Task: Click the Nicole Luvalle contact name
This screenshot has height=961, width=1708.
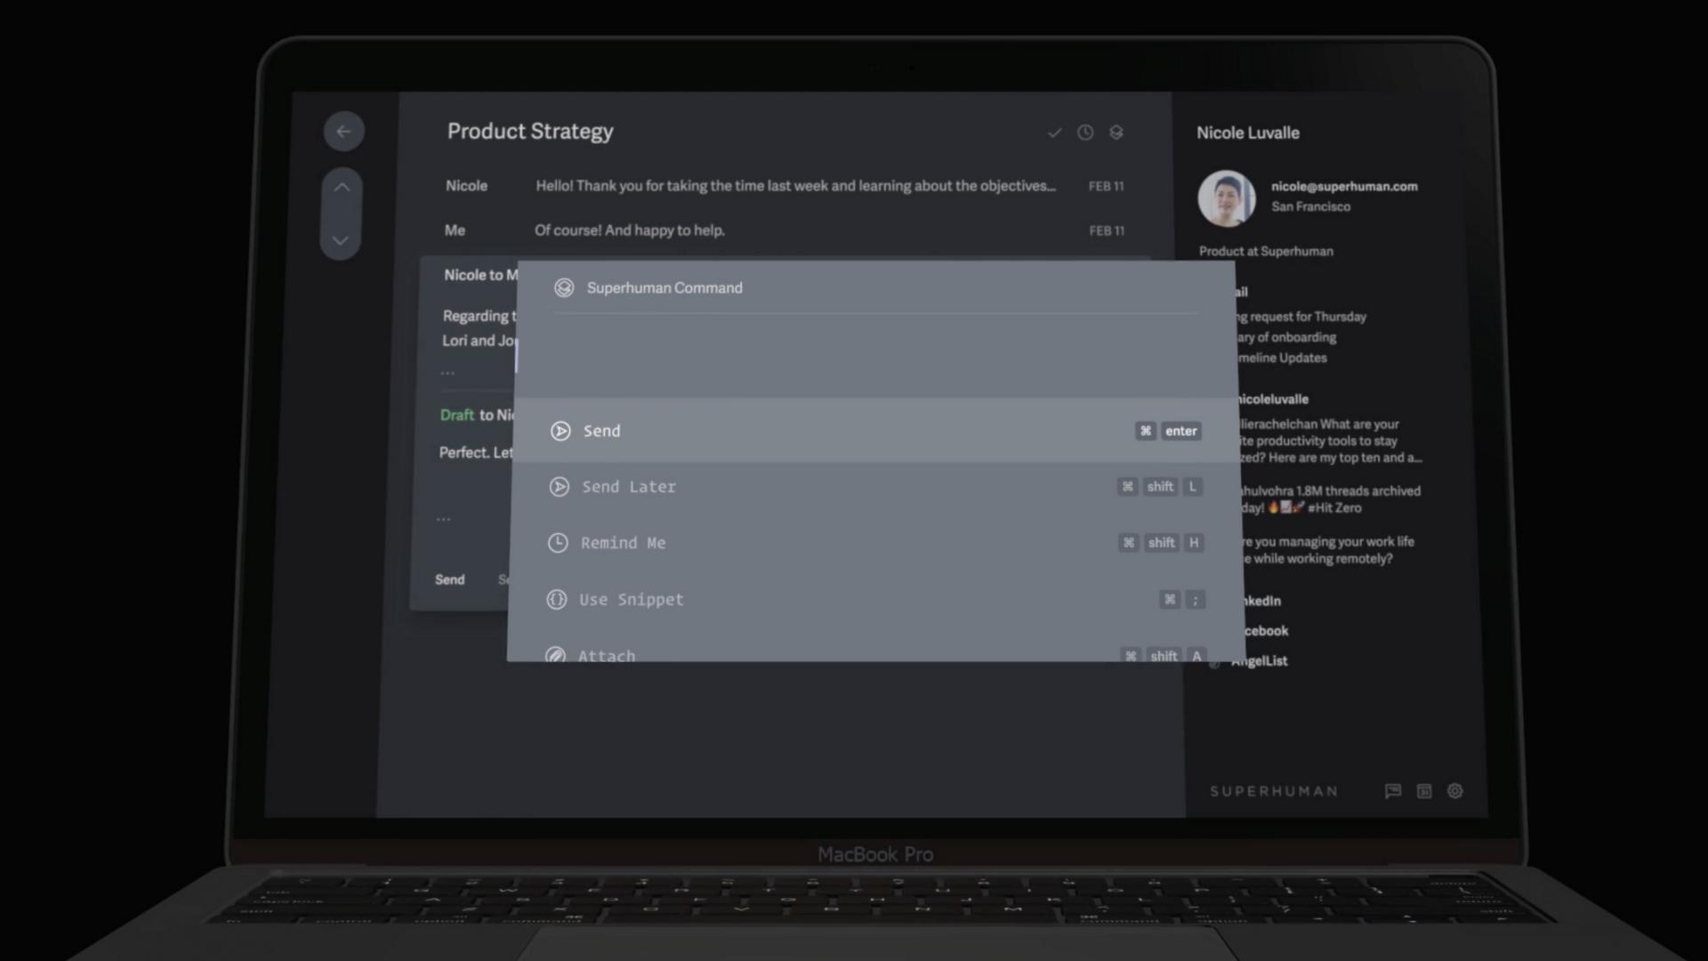Action: (1248, 133)
